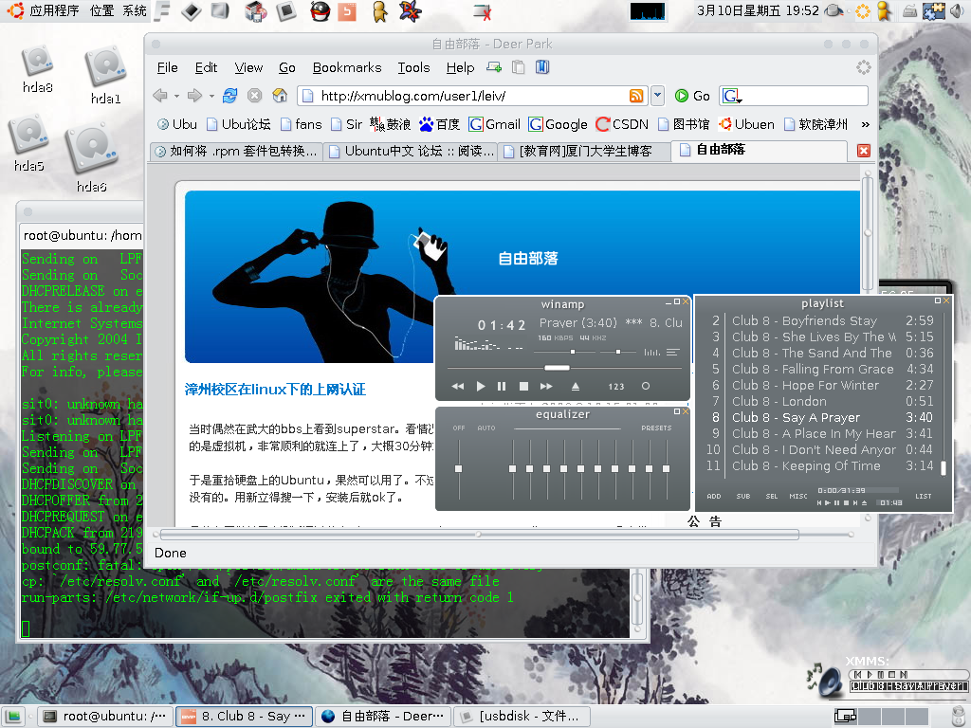Click the green Go button
This screenshot has height=728, width=971.
[x=692, y=96]
